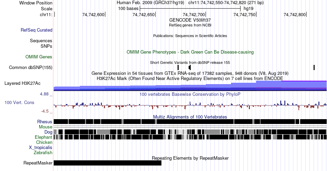Image resolution: width=327 pixels, height=171 pixels.
Task: Click the Rhesus alignment black bar
Action: pyautogui.click(x=190, y=122)
